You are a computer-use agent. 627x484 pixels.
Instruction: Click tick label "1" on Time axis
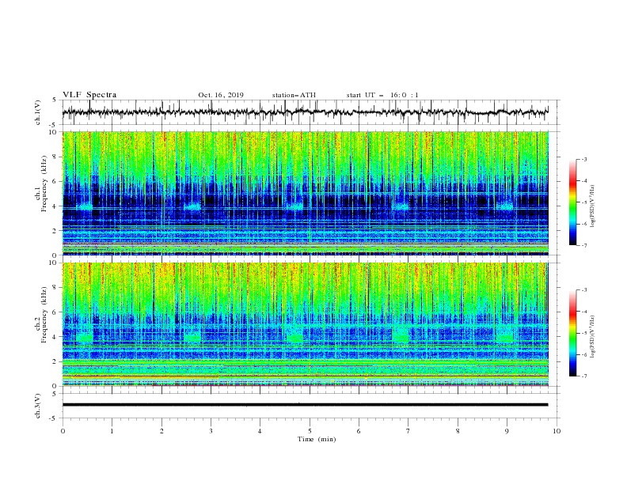pos(112,431)
